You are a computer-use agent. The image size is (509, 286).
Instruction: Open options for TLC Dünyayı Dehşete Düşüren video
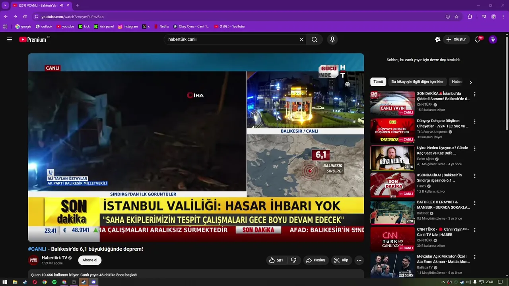[474, 122]
